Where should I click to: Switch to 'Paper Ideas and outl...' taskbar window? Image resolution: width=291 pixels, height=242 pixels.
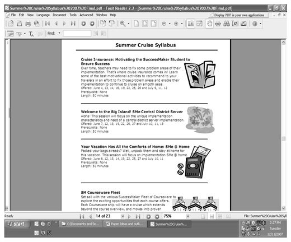click(x=125, y=224)
